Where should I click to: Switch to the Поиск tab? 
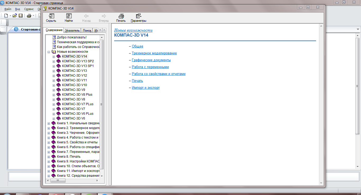click(x=87, y=30)
